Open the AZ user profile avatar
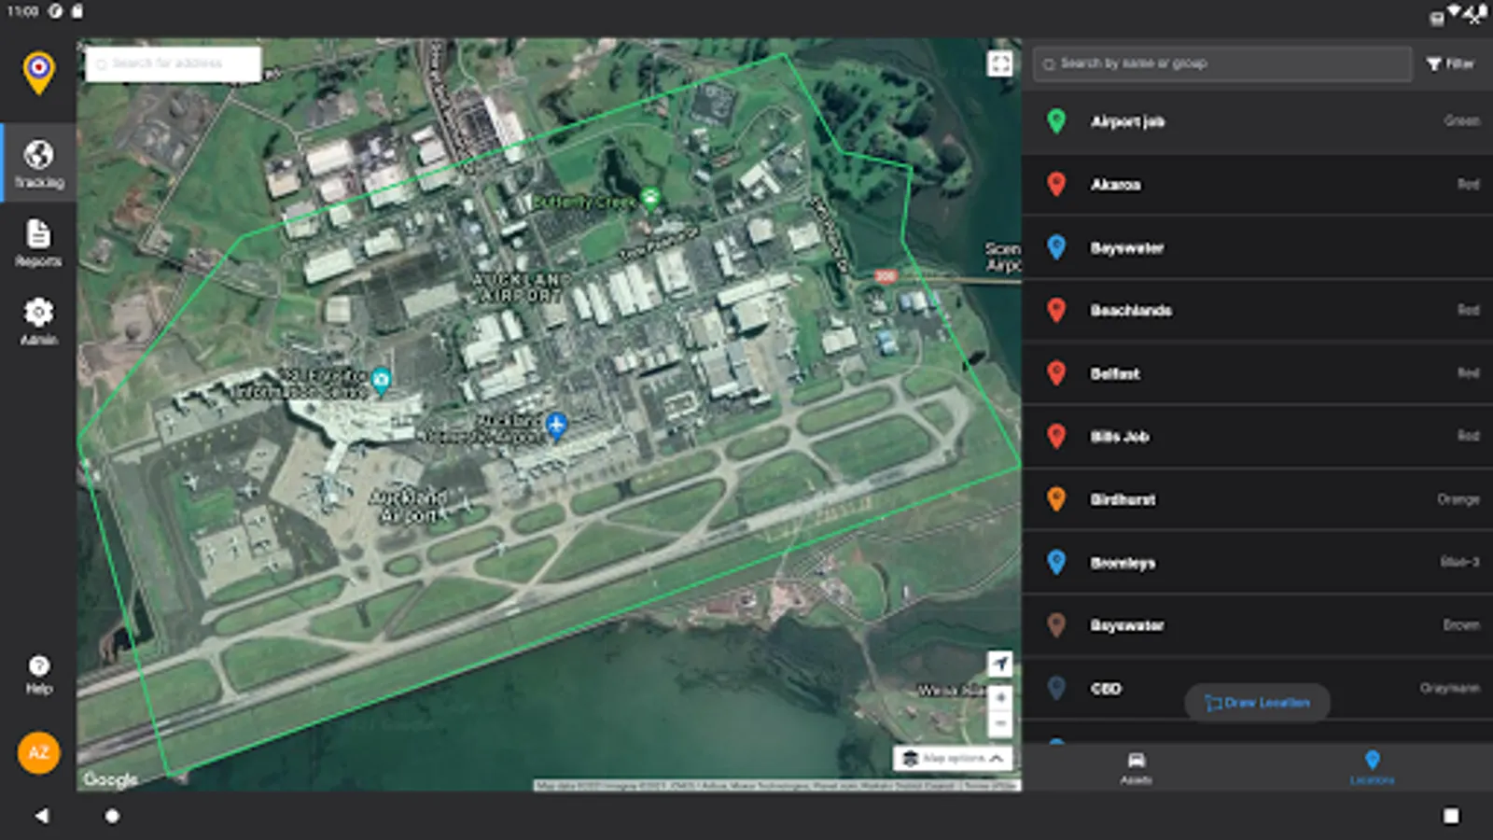The width and height of the screenshot is (1493, 840). pos(38,752)
